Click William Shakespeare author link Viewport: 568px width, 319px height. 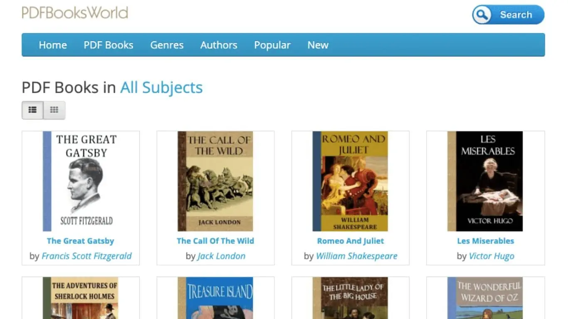click(357, 256)
